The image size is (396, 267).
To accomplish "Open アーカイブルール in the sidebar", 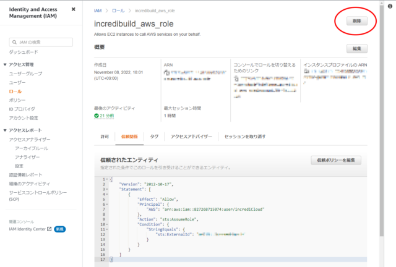I will coord(32,148).
